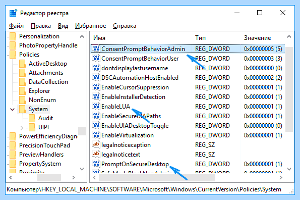Click the DWORD icon beside EnableUIADesktopToggle
The width and height of the screenshot is (300, 200).
coord(96,125)
